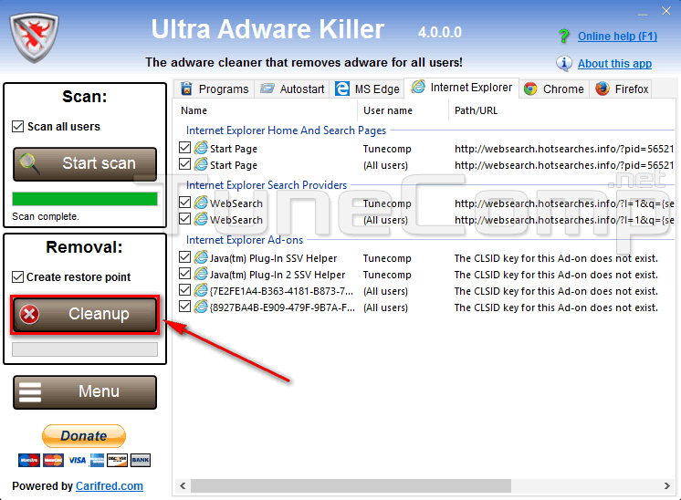Sort by the User name column header
681x500 pixels.
403,110
